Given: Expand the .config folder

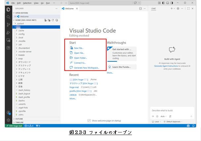Looking at the screenshot, I should [x=21, y=34].
